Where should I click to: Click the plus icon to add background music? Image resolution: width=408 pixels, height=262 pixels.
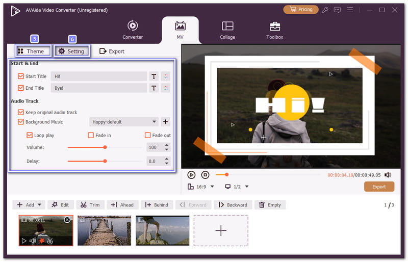click(x=165, y=122)
